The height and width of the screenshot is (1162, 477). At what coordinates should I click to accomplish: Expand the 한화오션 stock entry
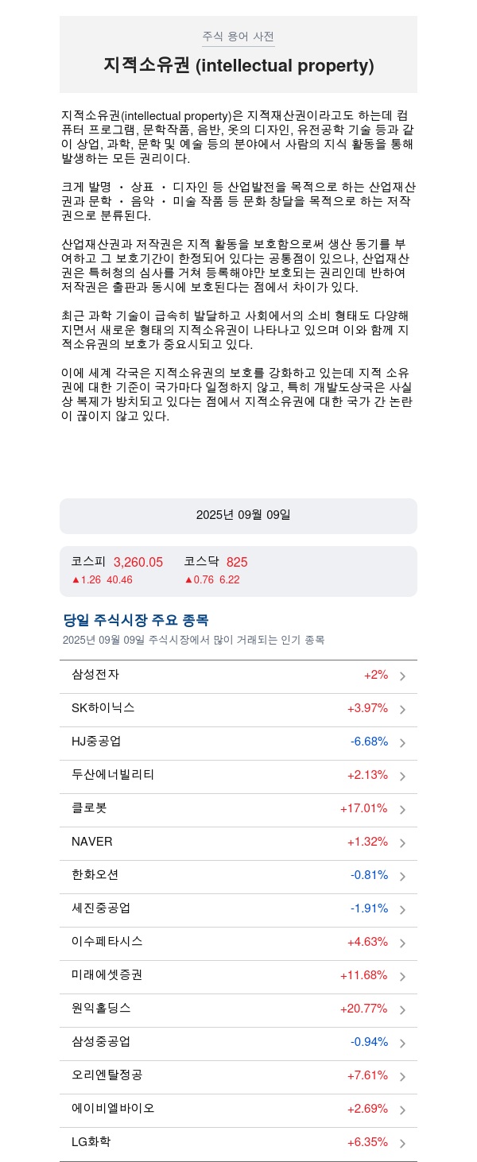tap(238, 876)
